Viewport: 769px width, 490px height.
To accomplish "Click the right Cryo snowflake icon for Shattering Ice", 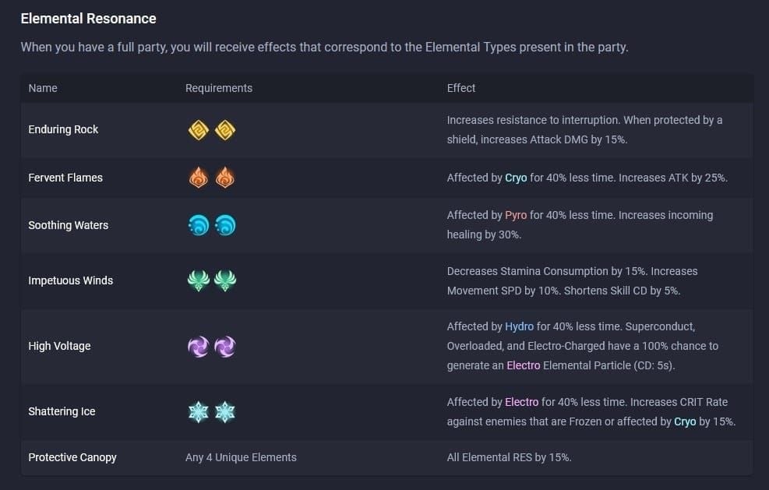I will (x=225, y=411).
